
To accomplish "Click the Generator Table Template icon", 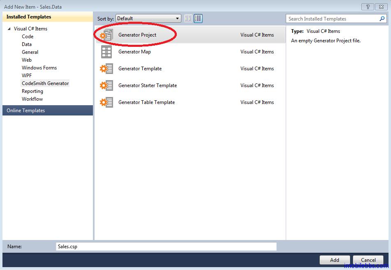I will pos(106,102).
